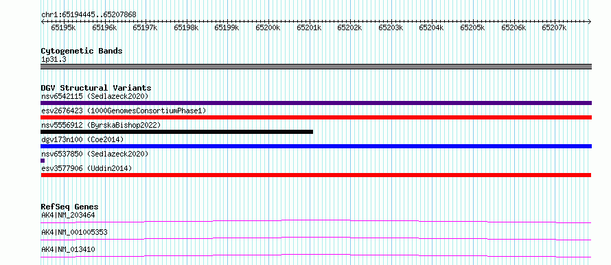Open the dgv173n100 (Coe2014) label
This screenshot has height=265, width=611.
pyautogui.click(x=82, y=139)
